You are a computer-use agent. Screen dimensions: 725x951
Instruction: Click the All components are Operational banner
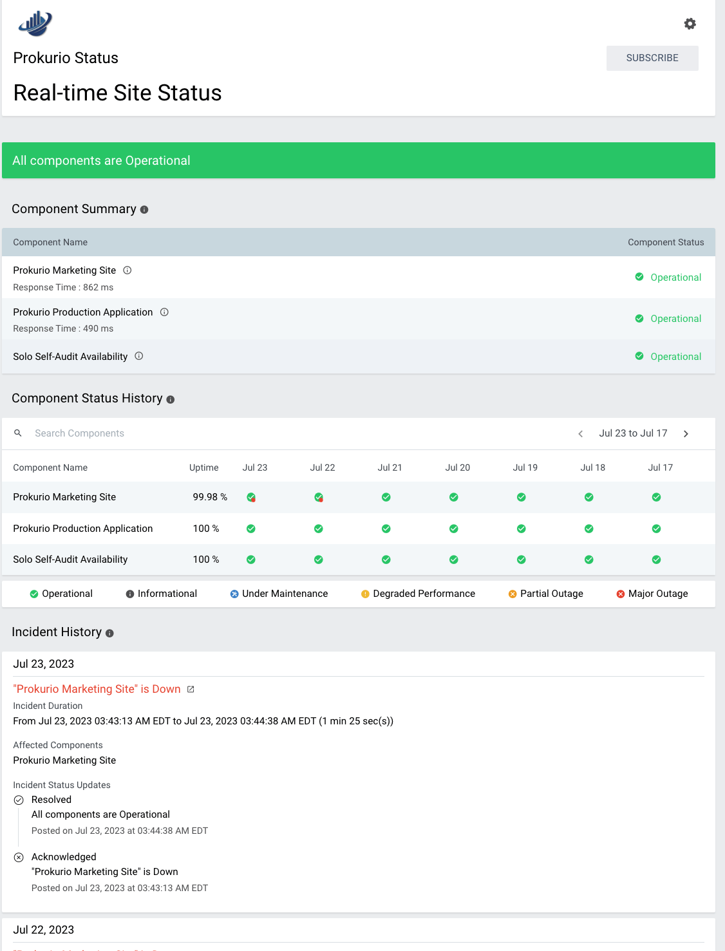[x=359, y=160]
